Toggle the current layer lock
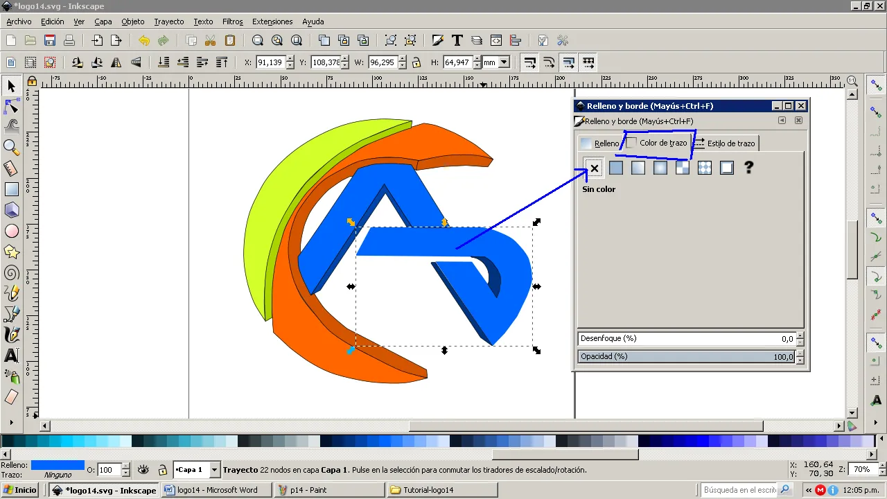The width and height of the screenshot is (887, 499). coord(162,469)
